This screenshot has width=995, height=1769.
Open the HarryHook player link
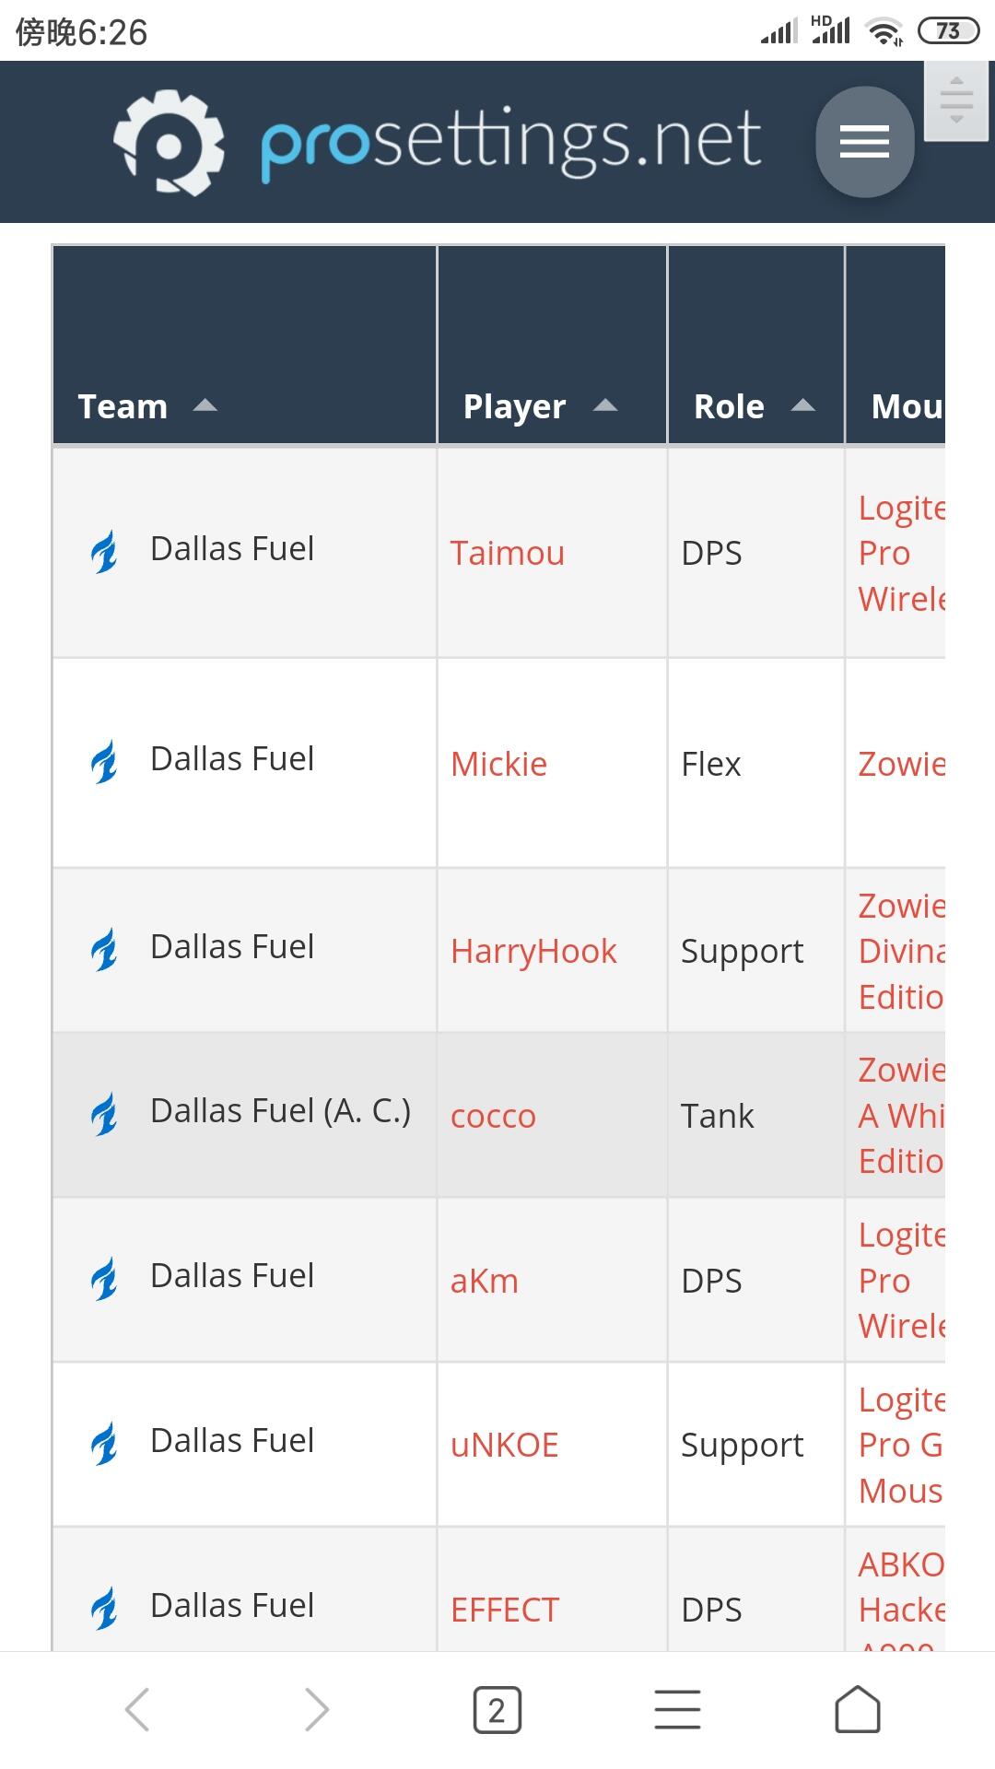533,952
